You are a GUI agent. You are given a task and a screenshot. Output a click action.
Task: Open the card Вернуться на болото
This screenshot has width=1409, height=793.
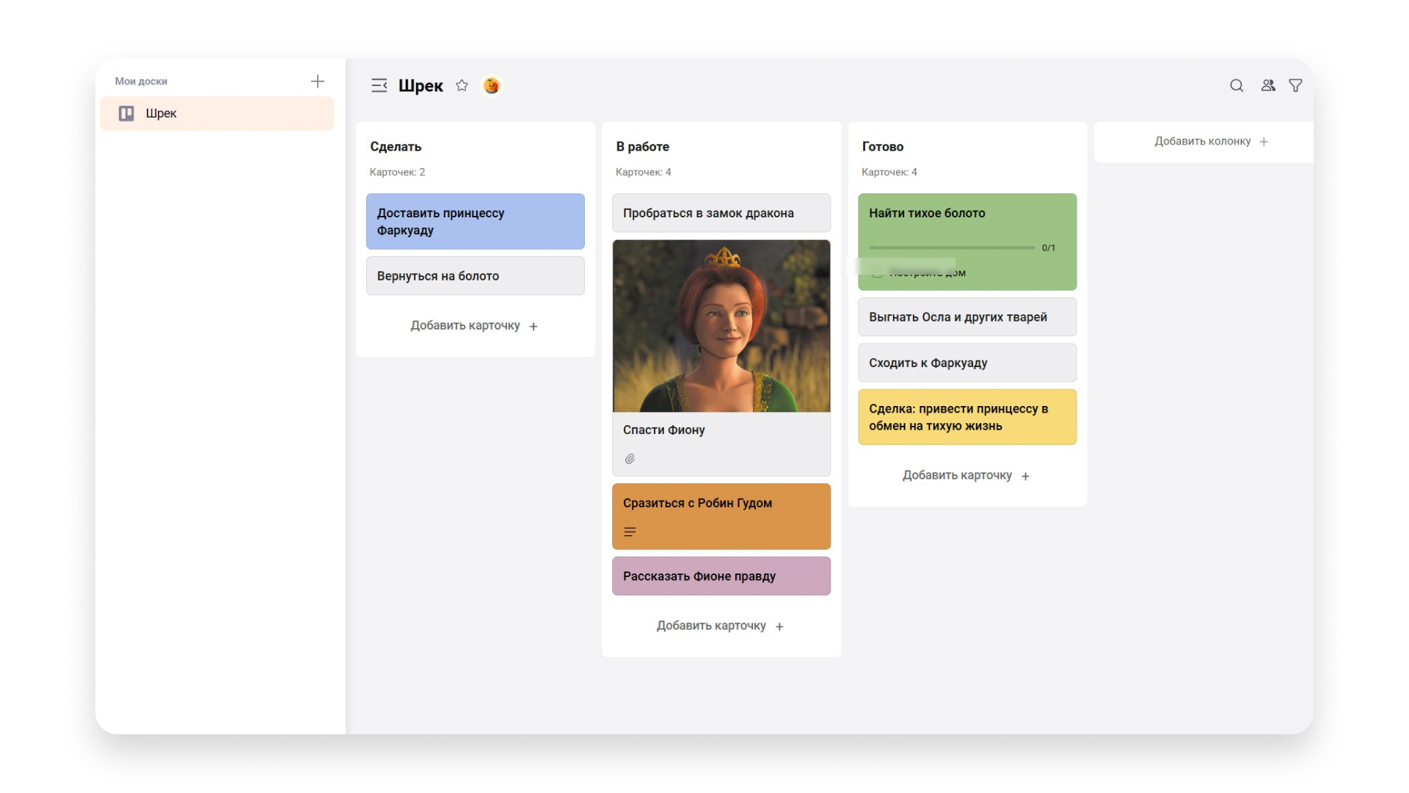click(476, 276)
